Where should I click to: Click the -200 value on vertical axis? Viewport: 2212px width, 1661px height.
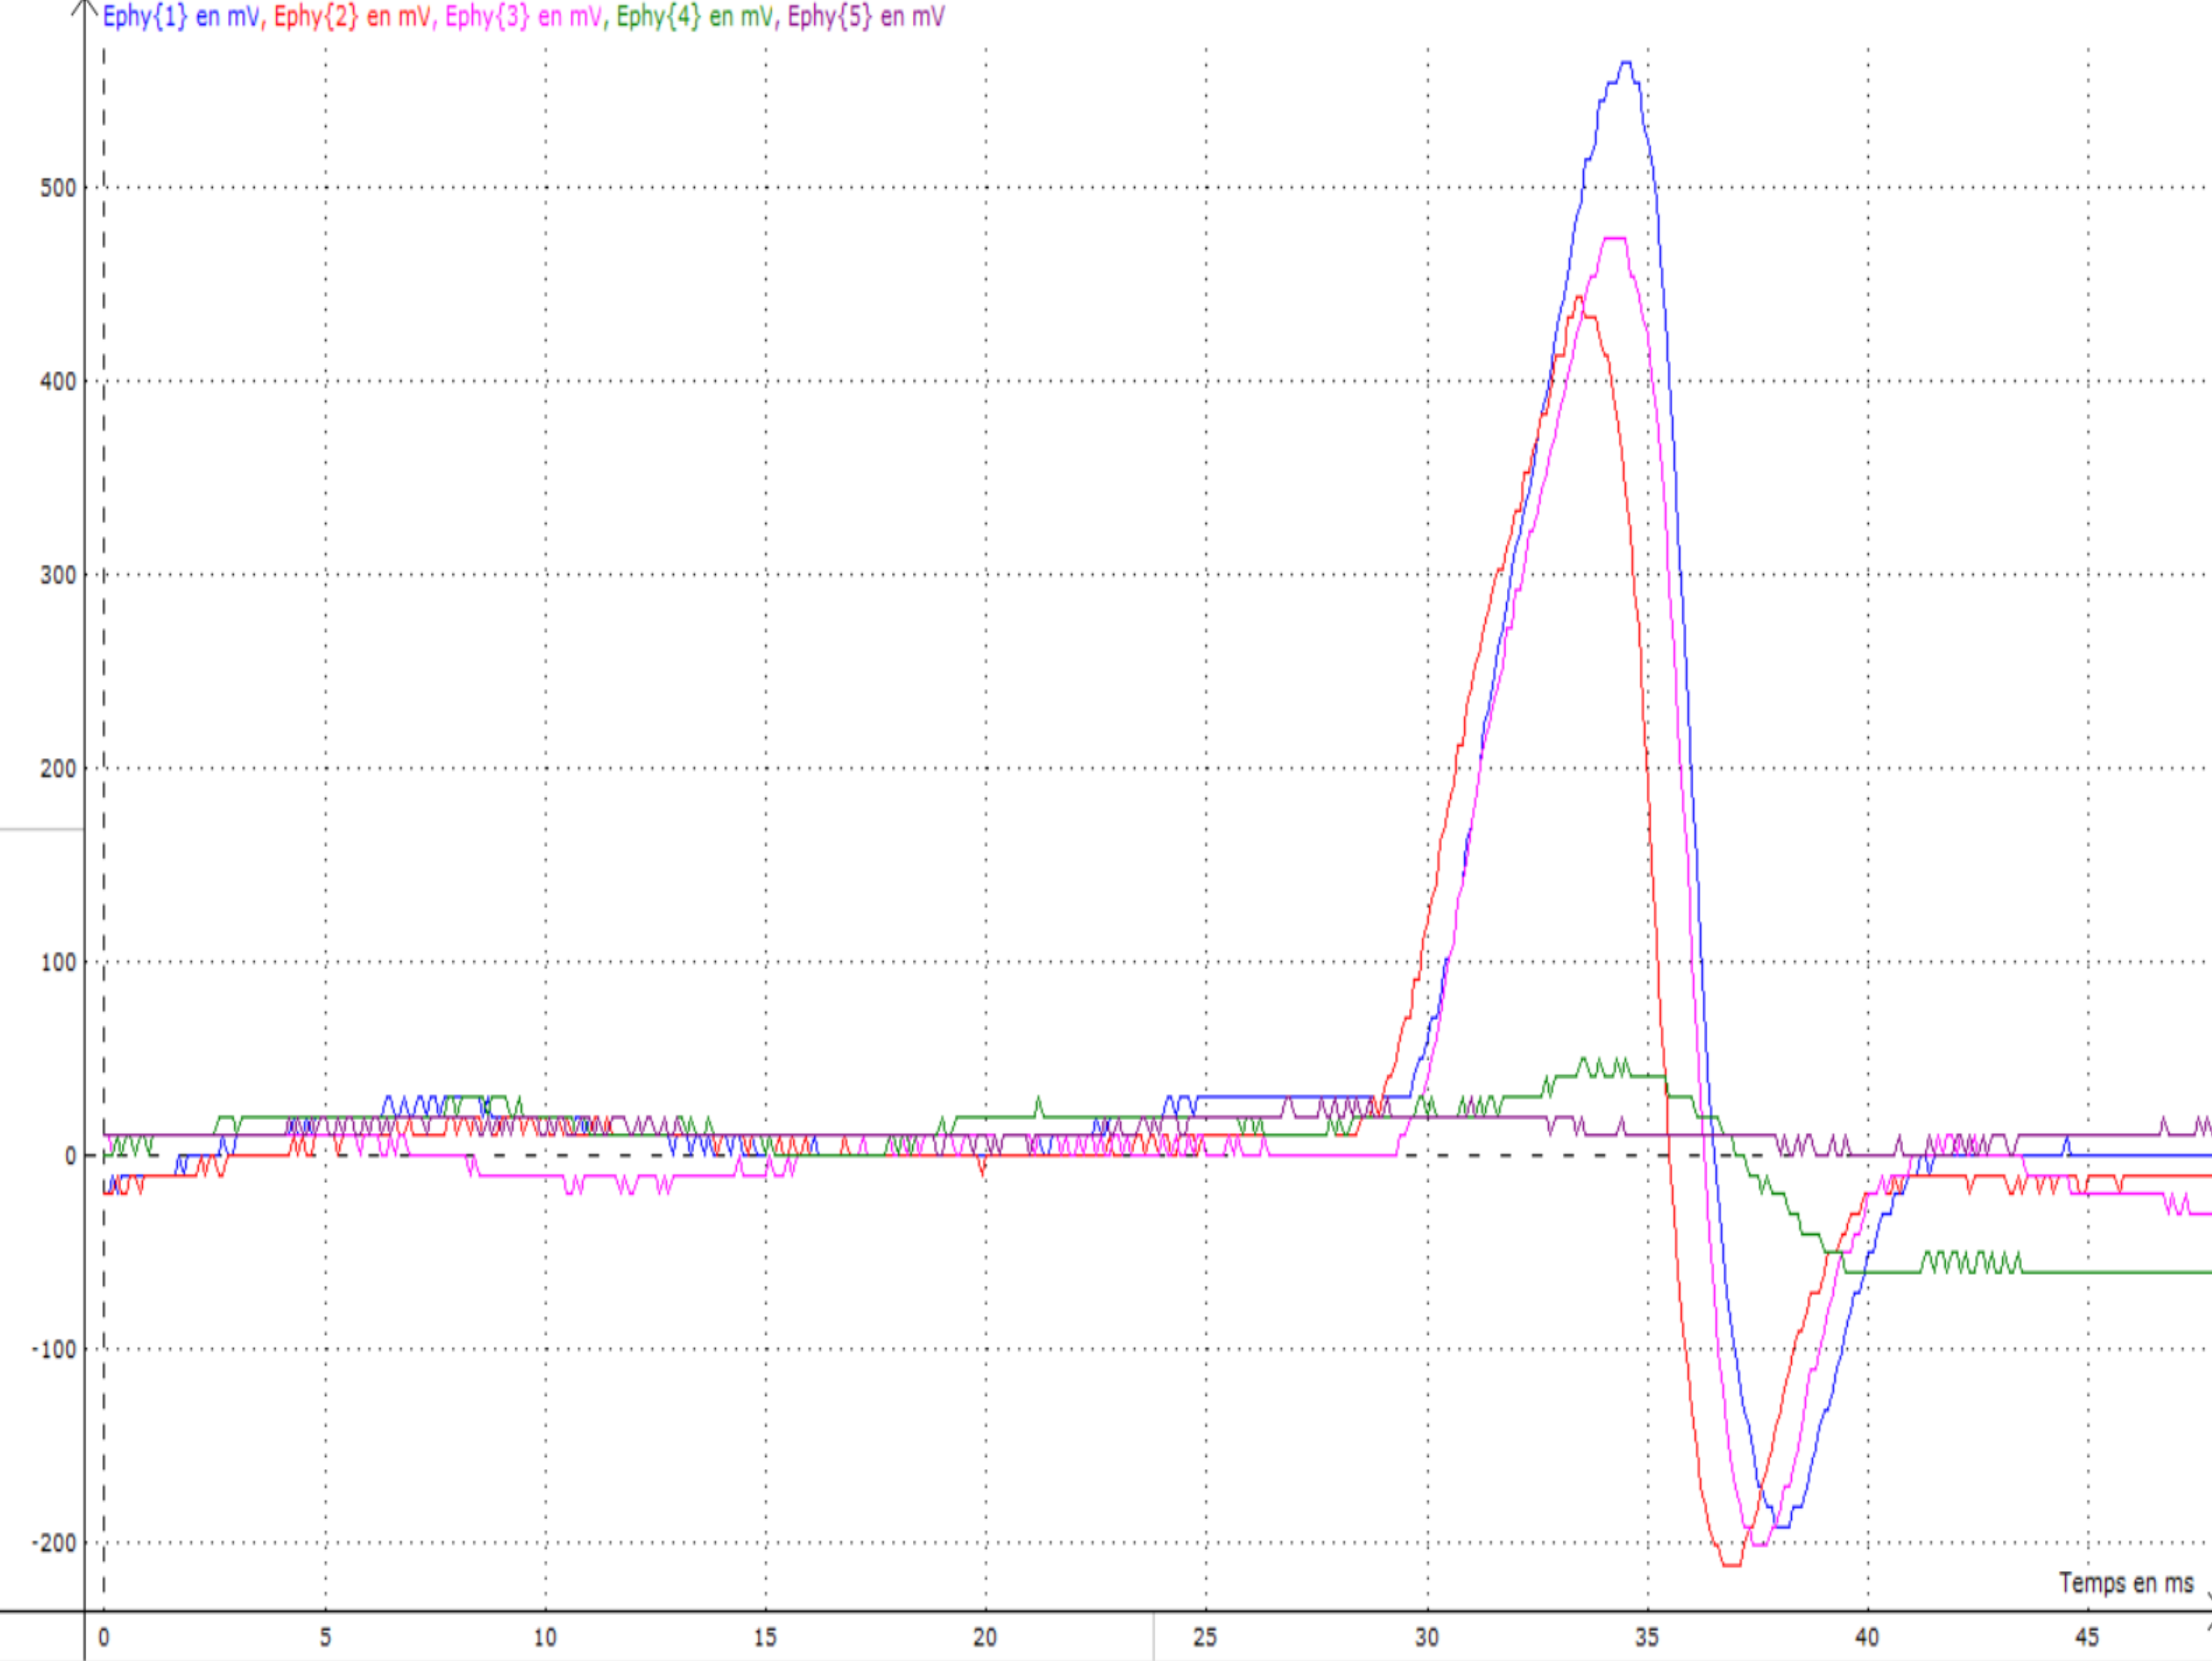[54, 1543]
